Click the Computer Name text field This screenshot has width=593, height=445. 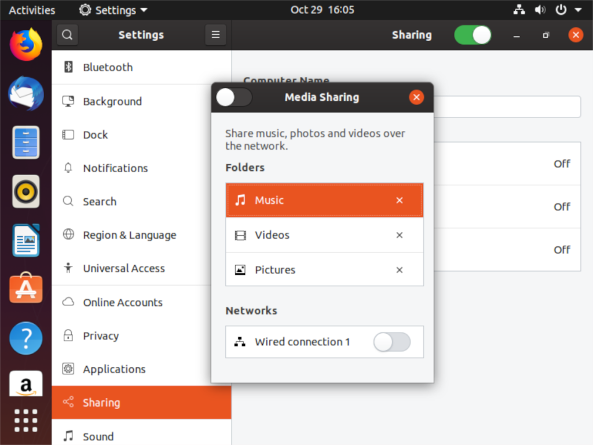510,107
